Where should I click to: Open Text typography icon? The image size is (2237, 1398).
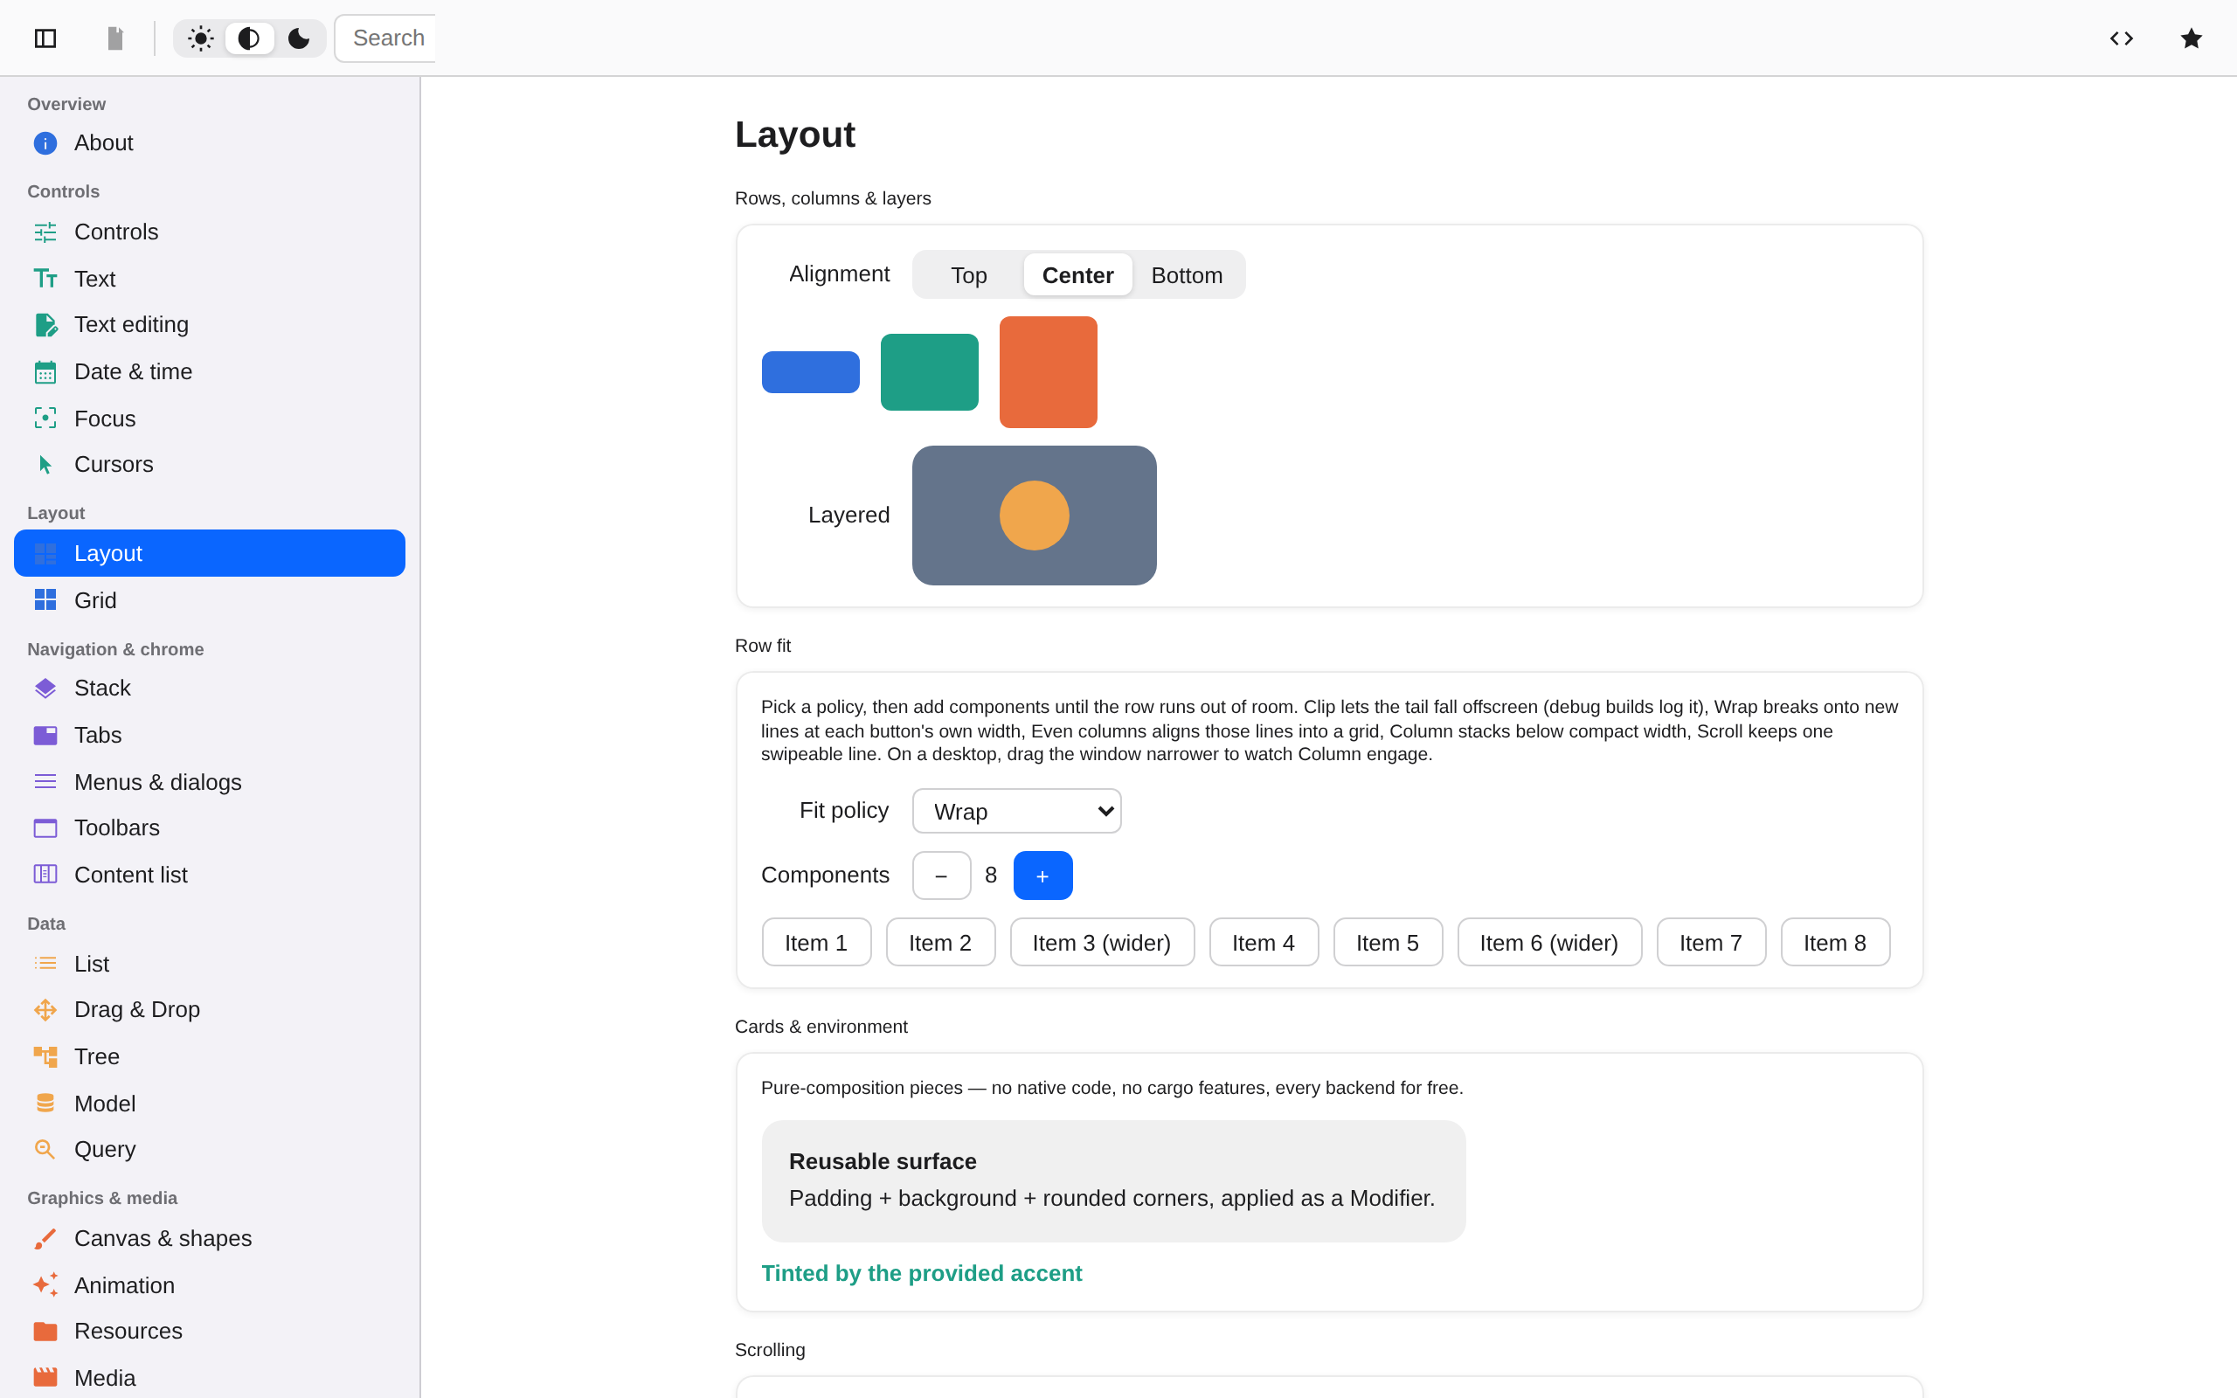45,279
